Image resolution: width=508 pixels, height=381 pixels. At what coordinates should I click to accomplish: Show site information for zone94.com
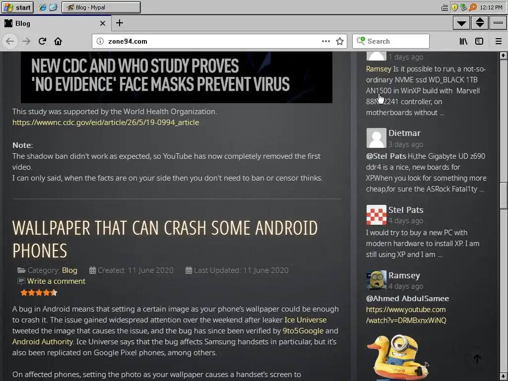100,41
